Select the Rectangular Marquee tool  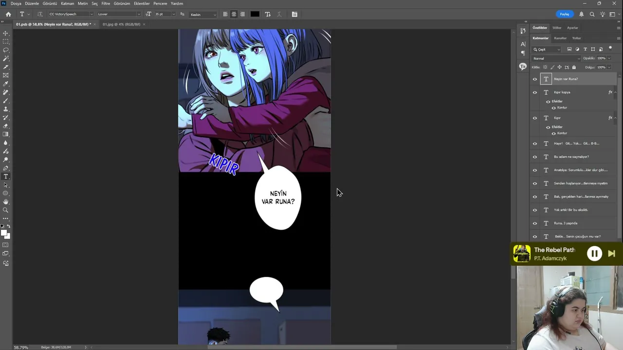click(6, 41)
